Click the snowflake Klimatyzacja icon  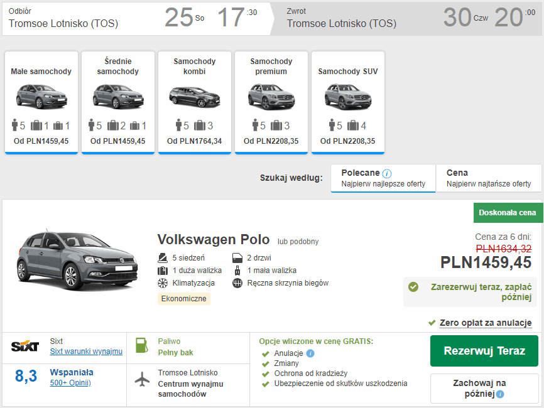[x=163, y=283]
